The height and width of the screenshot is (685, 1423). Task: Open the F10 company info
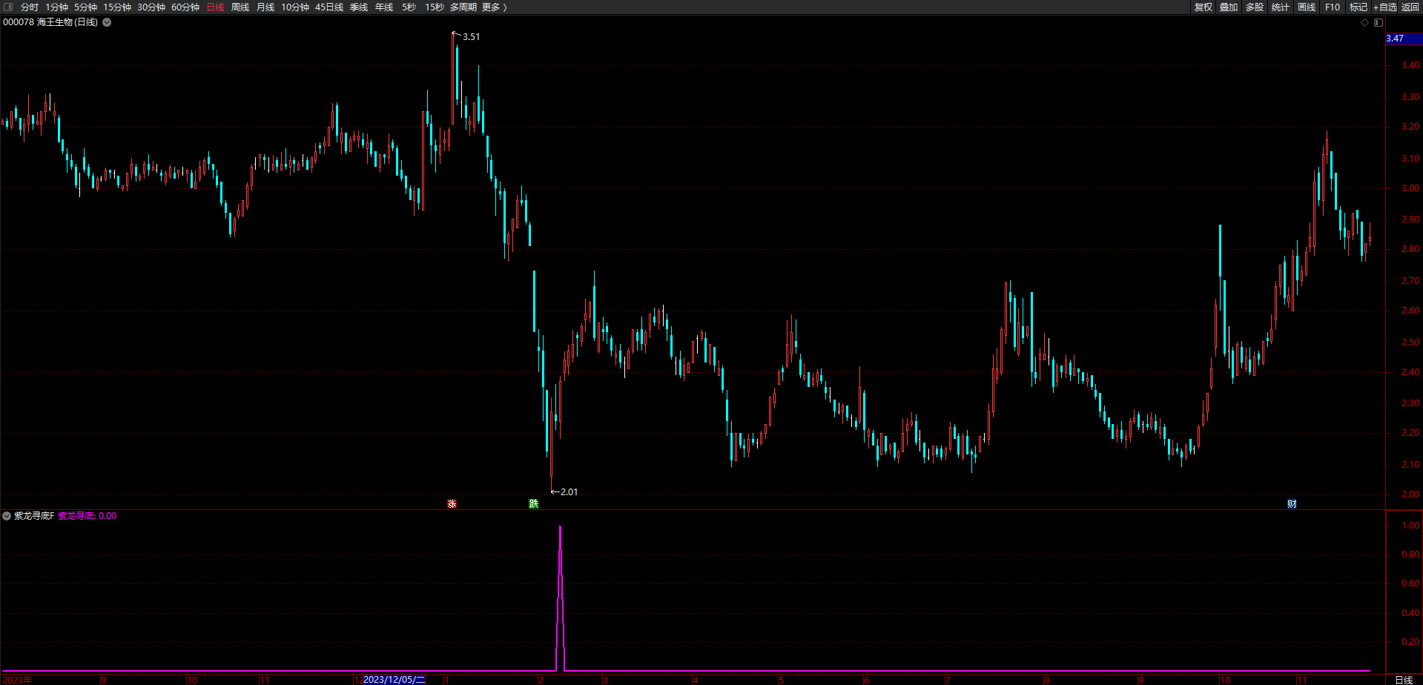pyautogui.click(x=1333, y=7)
